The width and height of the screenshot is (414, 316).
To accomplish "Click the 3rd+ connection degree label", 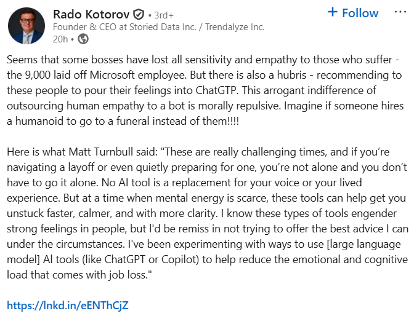I will click(x=163, y=14).
